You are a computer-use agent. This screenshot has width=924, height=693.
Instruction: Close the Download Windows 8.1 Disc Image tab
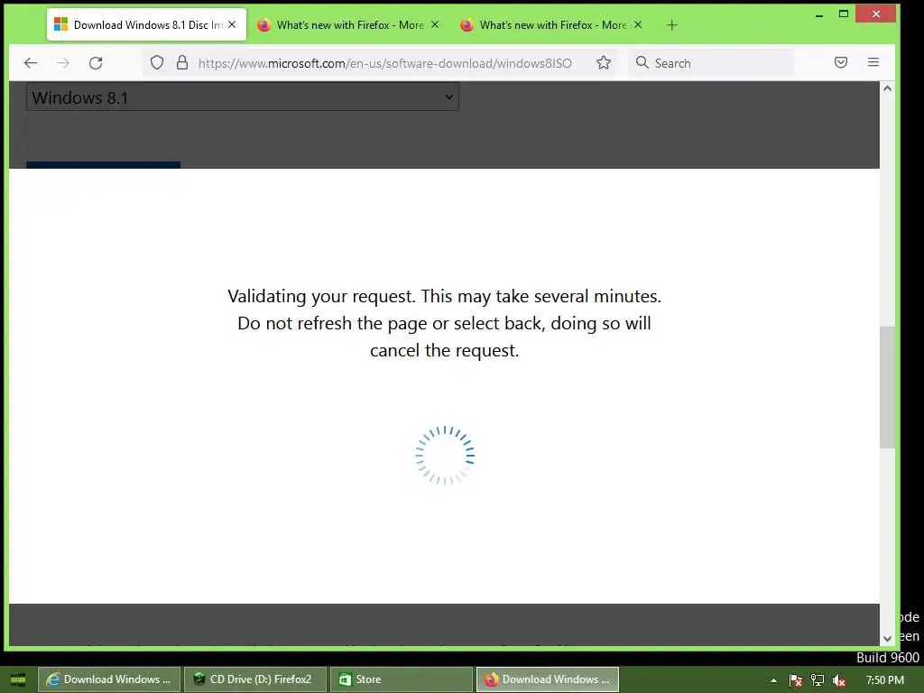coord(232,24)
